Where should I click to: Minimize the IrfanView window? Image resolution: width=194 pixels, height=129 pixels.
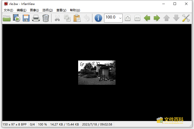coord(164,4)
